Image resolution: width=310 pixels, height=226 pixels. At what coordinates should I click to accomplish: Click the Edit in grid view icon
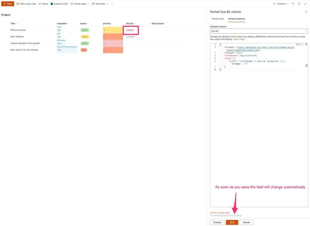[18, 4]
